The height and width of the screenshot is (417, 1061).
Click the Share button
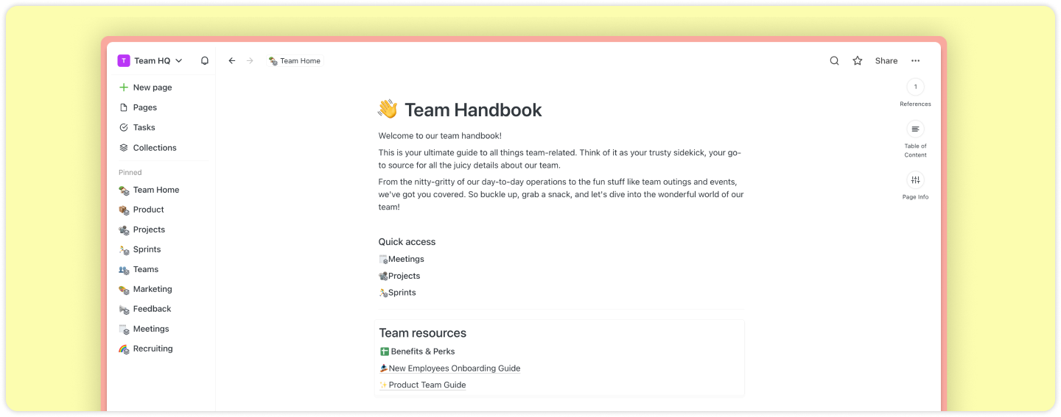[x=886, y=61]
